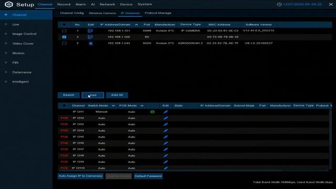Open the Alarm menu
336x189 pixels.
(x=80, y=4)
